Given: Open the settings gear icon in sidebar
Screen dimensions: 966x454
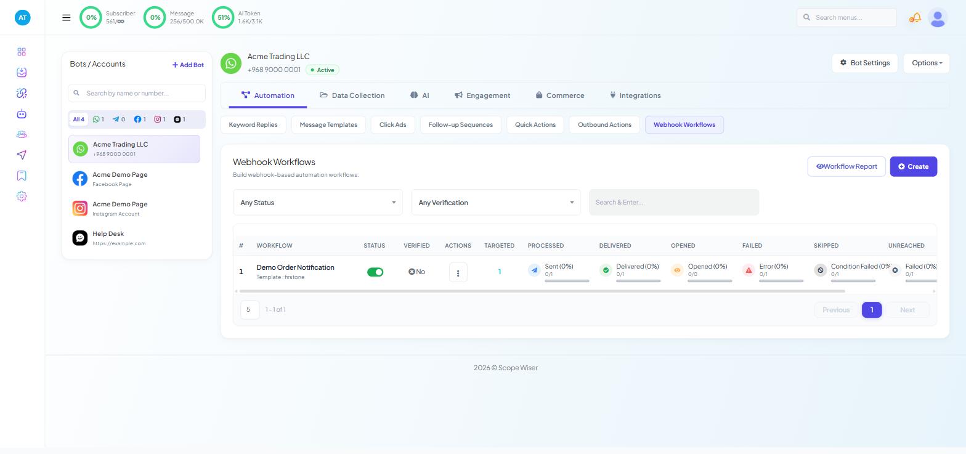Looking at the screenshot, I should (22, 196).
